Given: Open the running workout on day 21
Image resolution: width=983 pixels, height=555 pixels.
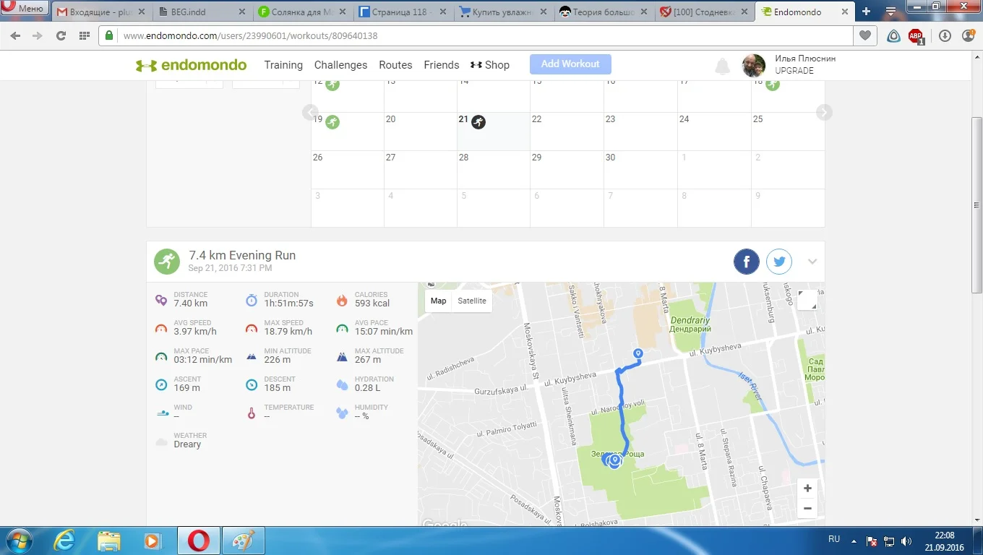Looking at the screenshot, I should coord(478,122).
